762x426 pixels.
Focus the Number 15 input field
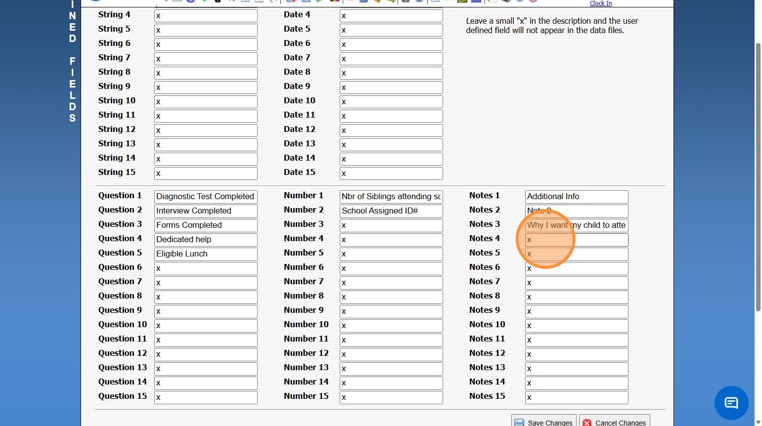click(391, 397)
